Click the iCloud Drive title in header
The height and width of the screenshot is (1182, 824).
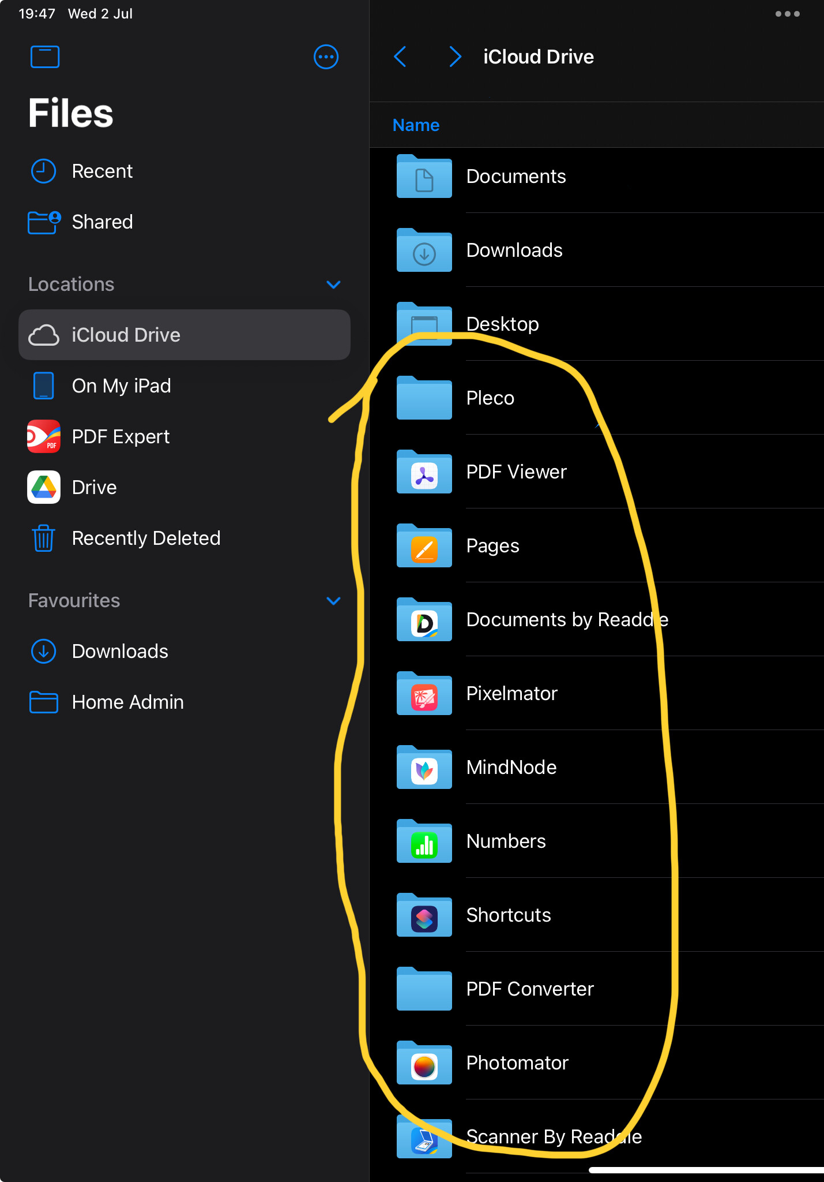pyautogui.click(x=539, y=57)
